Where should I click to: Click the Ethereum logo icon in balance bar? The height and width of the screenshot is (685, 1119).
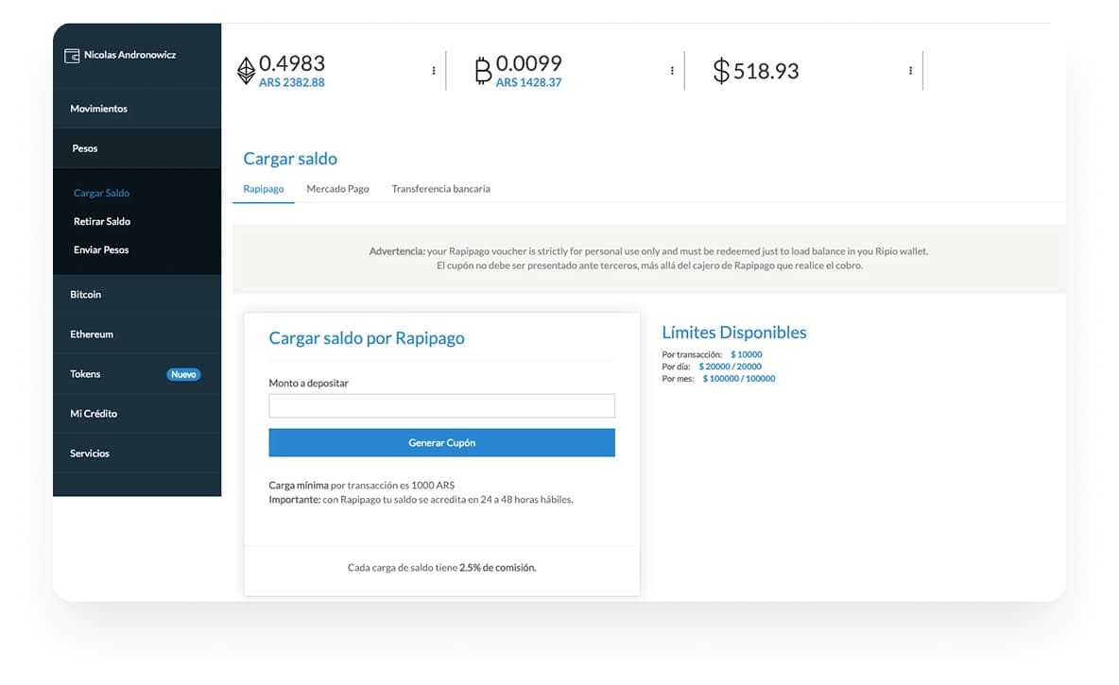click(x=247, y=71)
